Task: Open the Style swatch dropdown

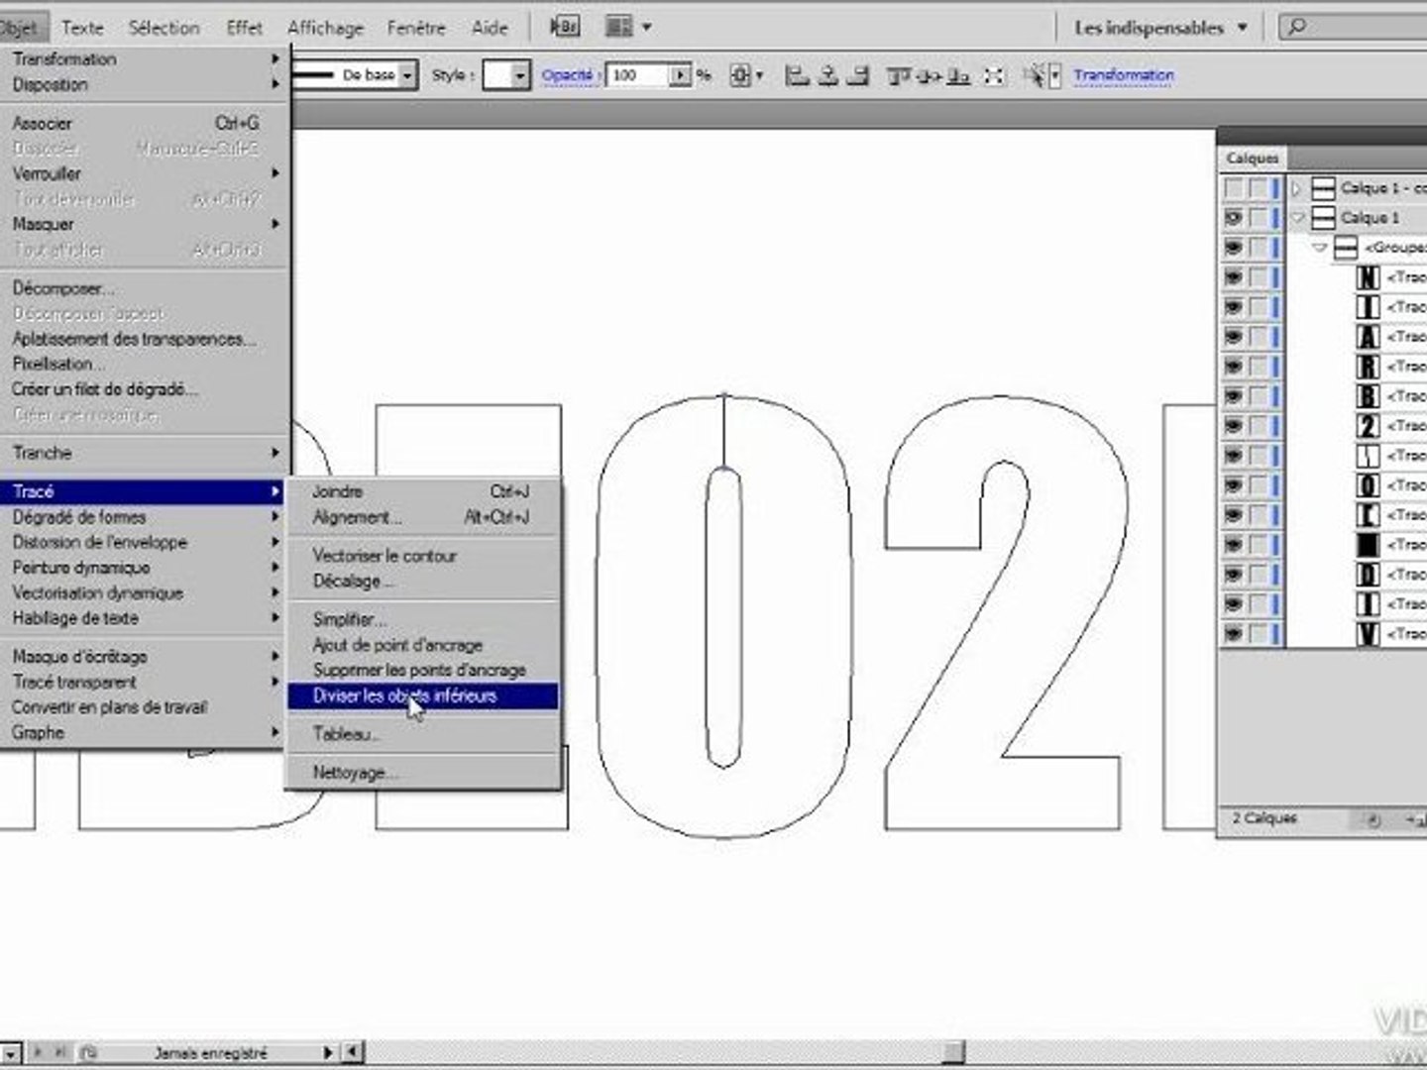Action: (520, 75)
